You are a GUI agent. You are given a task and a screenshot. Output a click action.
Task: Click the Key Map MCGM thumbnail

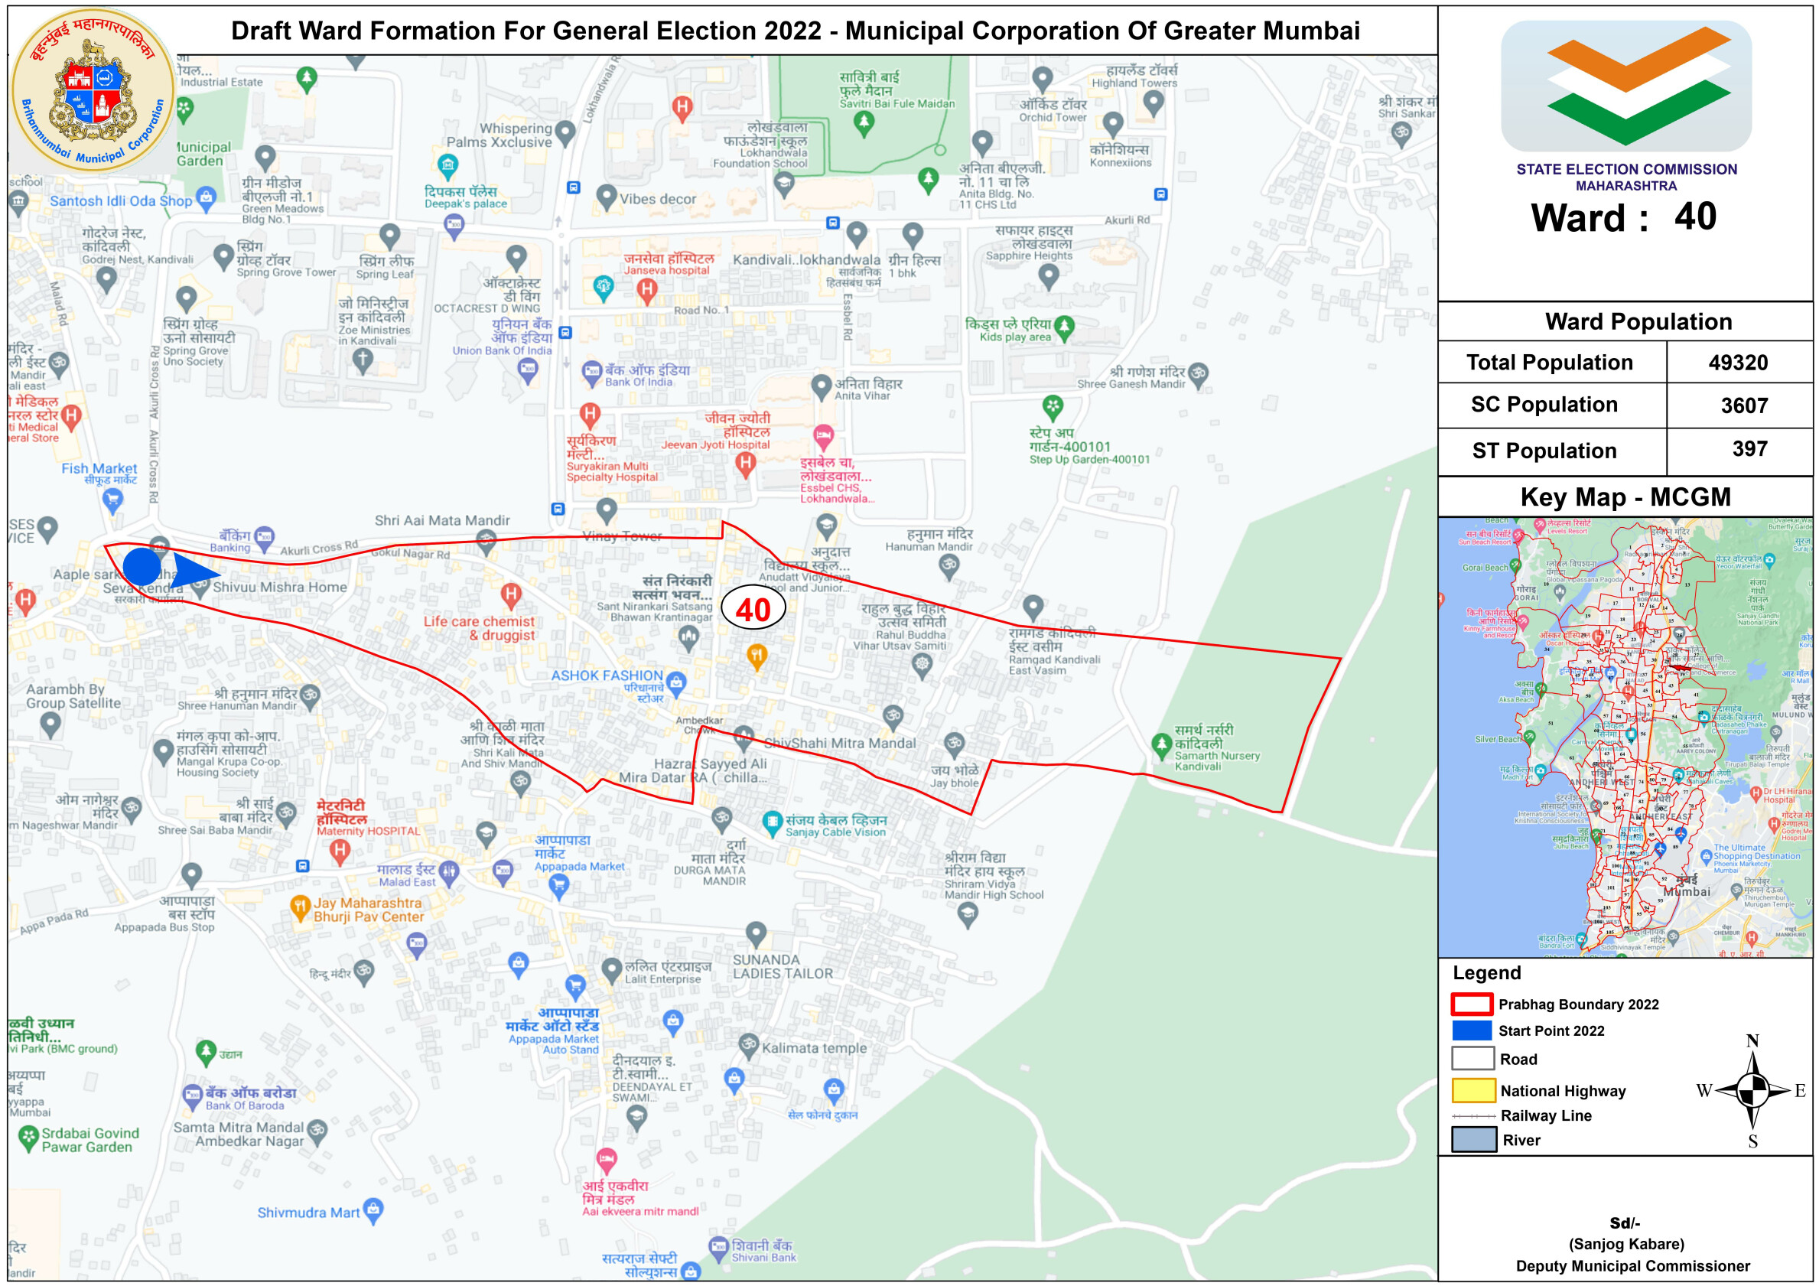[x=1624, y=736]
